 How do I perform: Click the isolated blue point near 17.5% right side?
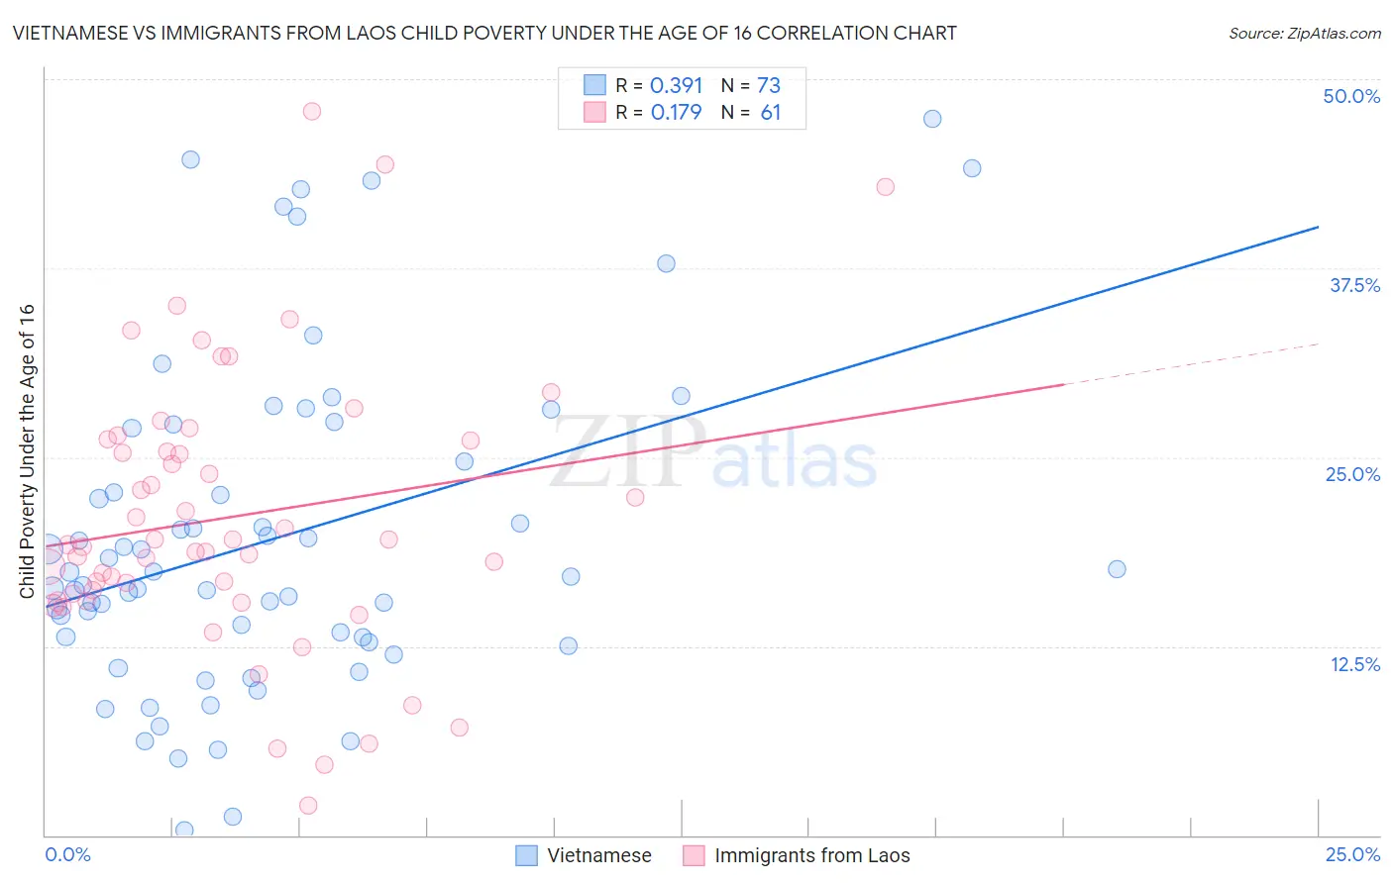point(1117,569)
